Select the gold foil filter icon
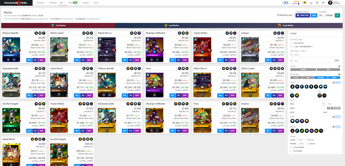The width and height of the screenshot is (345, 166). (297, 96)
